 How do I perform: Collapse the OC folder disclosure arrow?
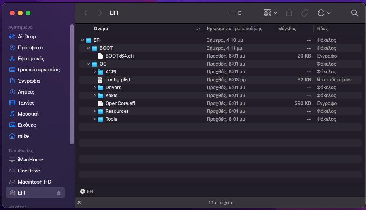88,64
